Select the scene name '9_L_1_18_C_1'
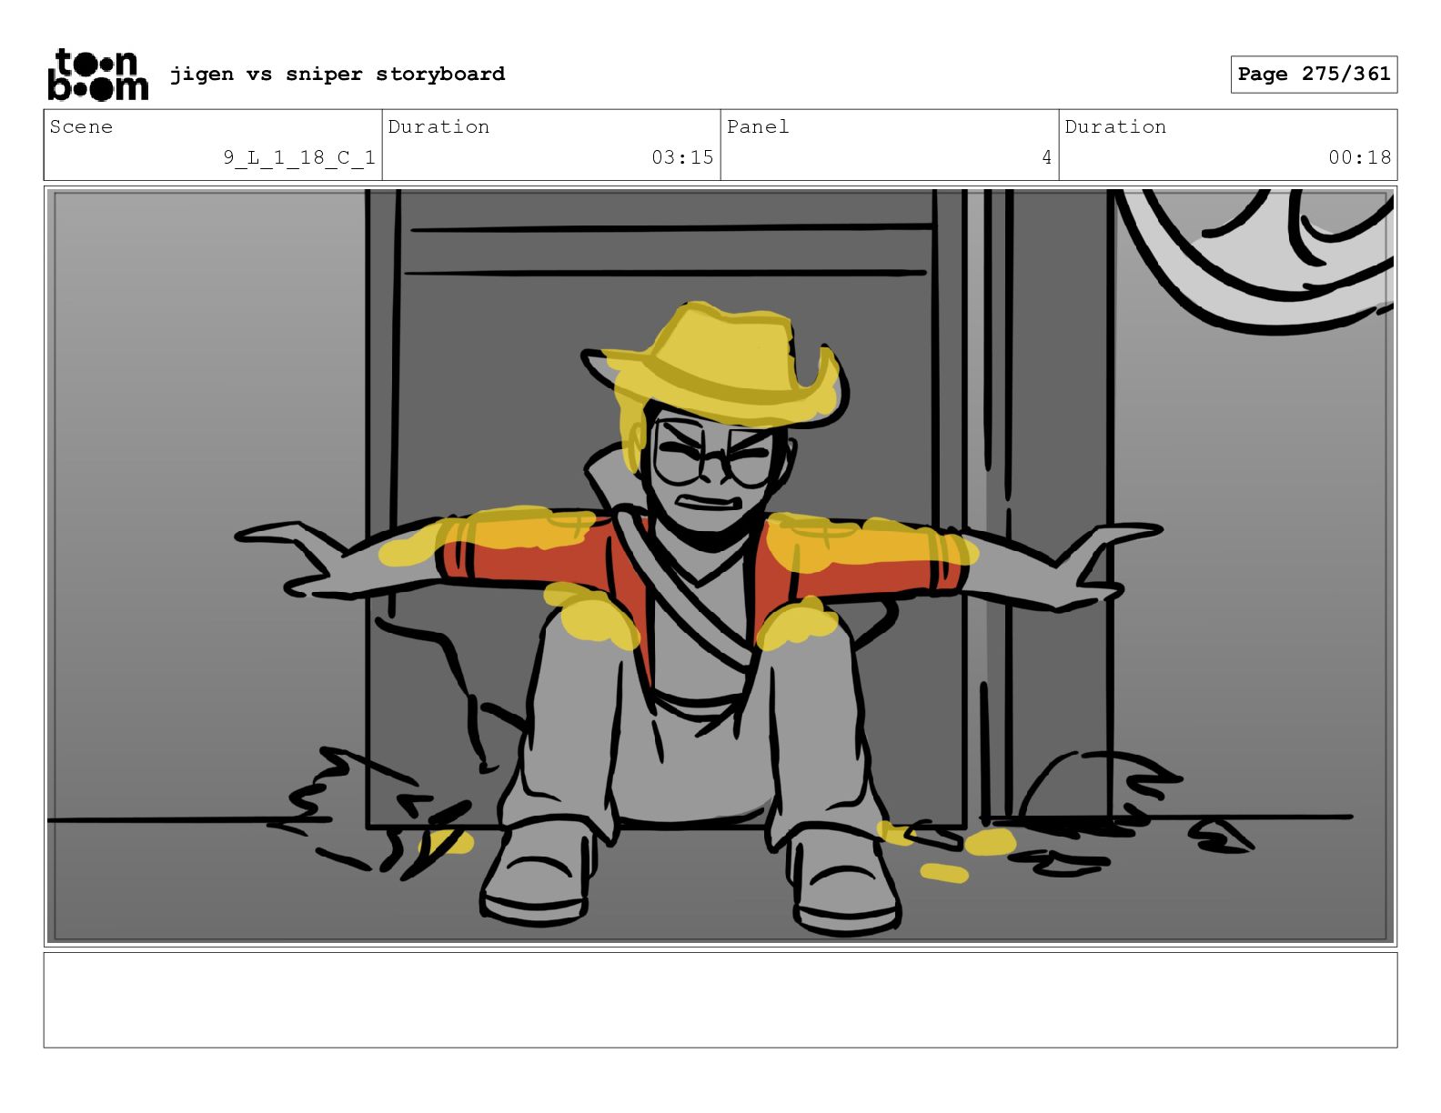 (x=299, y=157)
